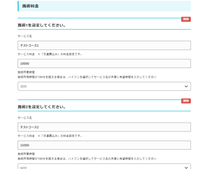Click the chevron arrow on 60分 select
The height and width of the screenshot is (169, 221).
[x=186, y=167]
